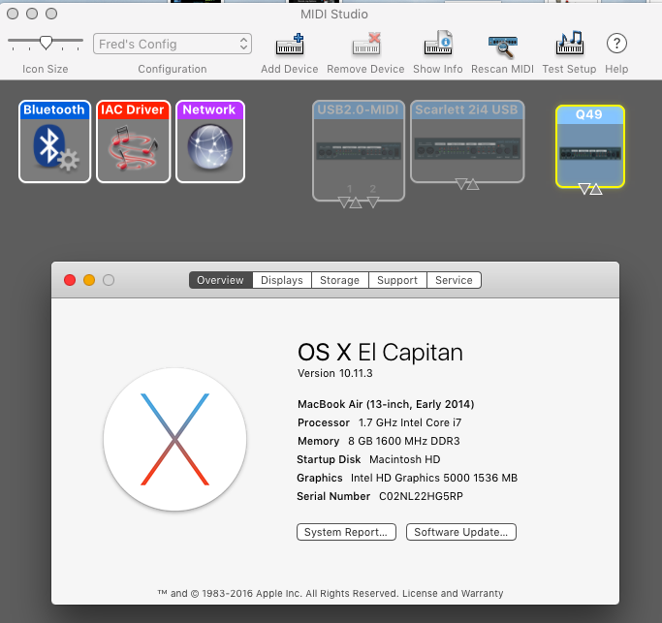
Task: Click the Icon Size slider handle
Action: [x=46, y=43]
